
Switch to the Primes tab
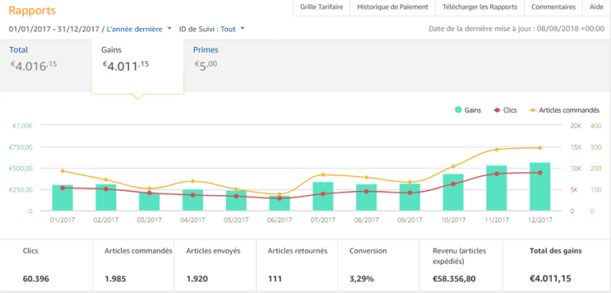pos(206,50)
